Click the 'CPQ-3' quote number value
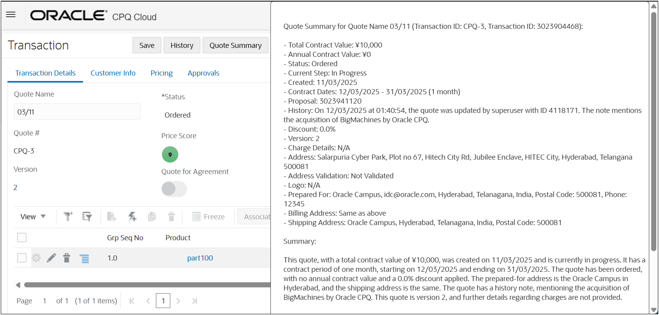Viewport: 659px width, 315px height. coord(24,151)
